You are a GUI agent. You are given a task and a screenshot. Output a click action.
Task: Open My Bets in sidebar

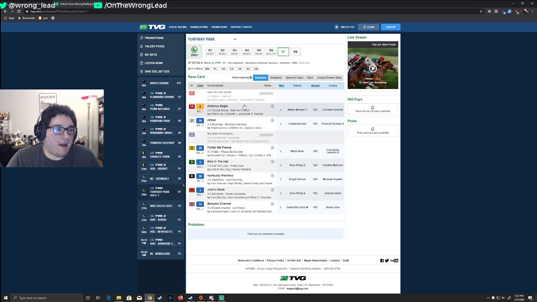pyautogui.click(x=151, y=55)
